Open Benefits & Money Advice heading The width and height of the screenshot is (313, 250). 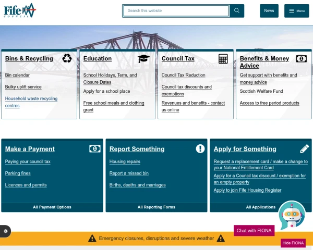pyautogui.click(x=264, y=62)
